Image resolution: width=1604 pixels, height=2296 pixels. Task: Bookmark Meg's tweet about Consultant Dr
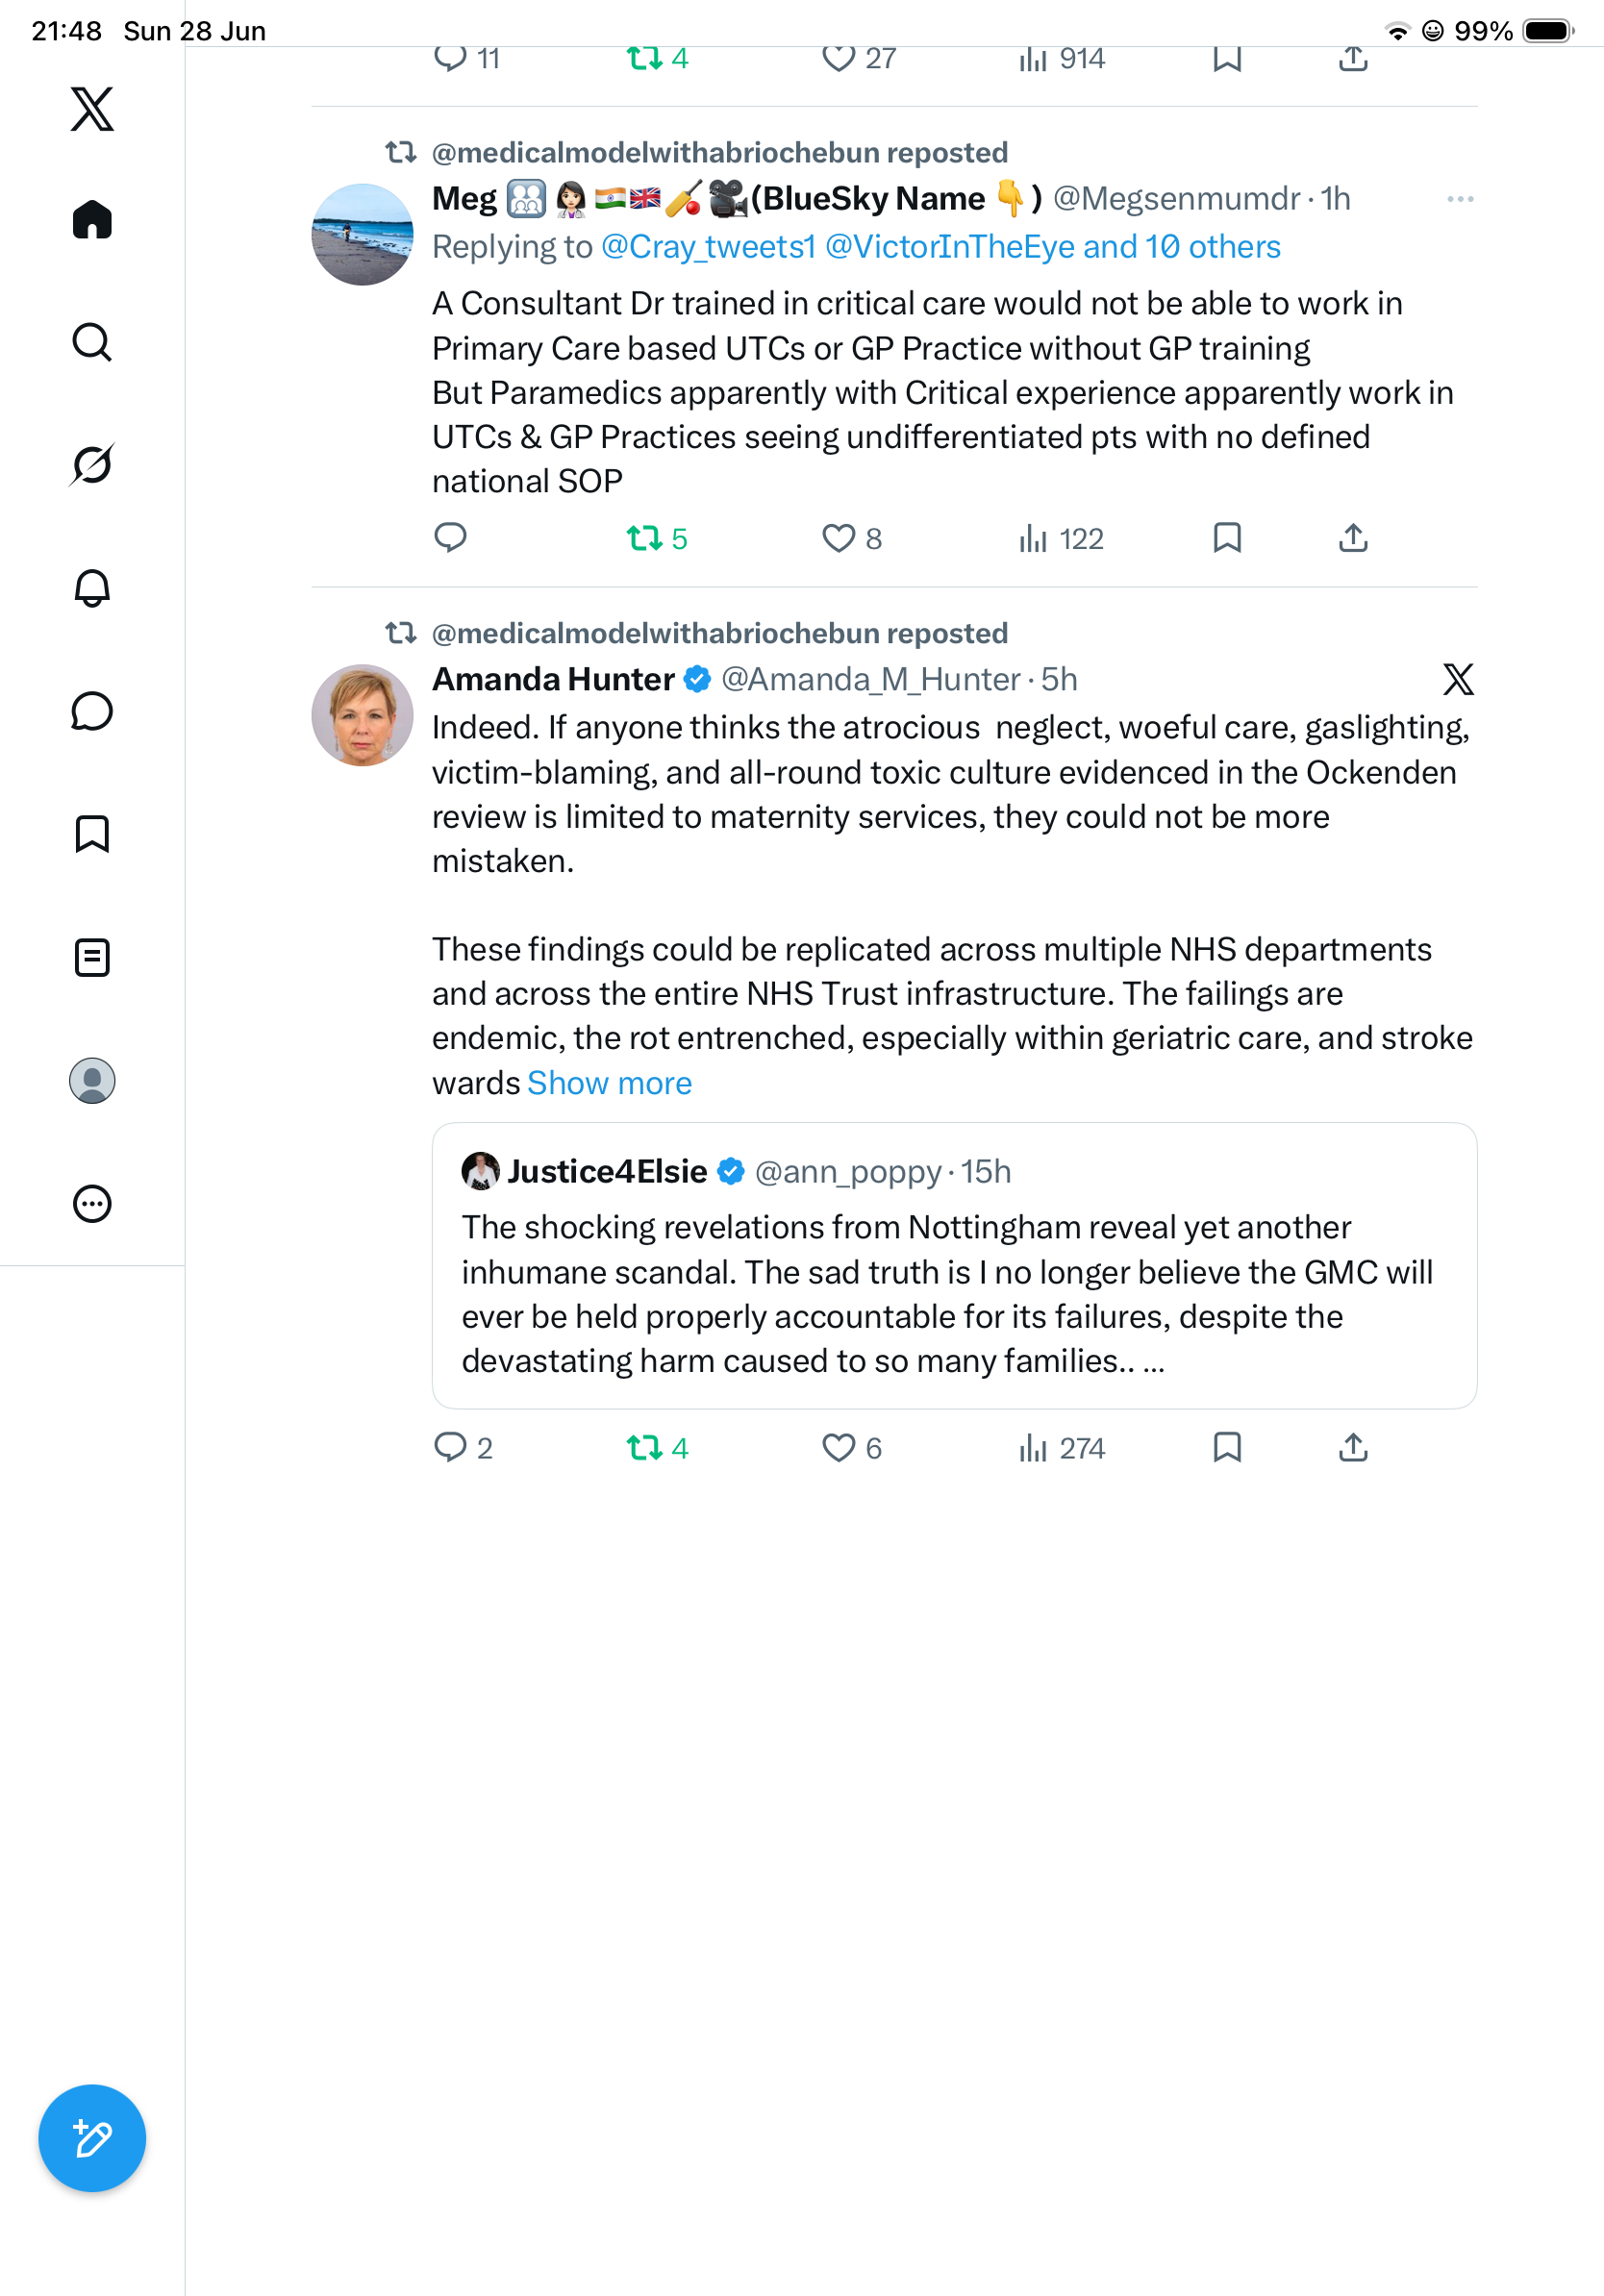click(1227, 538)
